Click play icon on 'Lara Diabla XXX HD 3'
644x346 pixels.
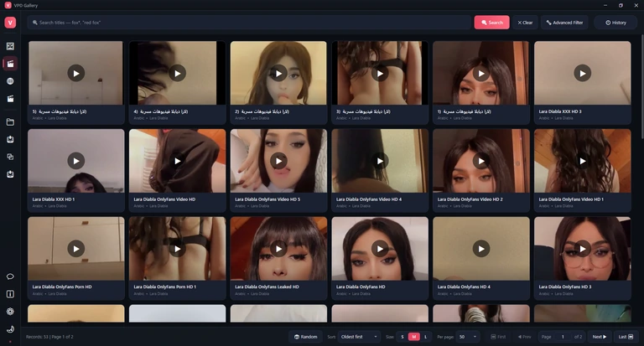[583, 73]
